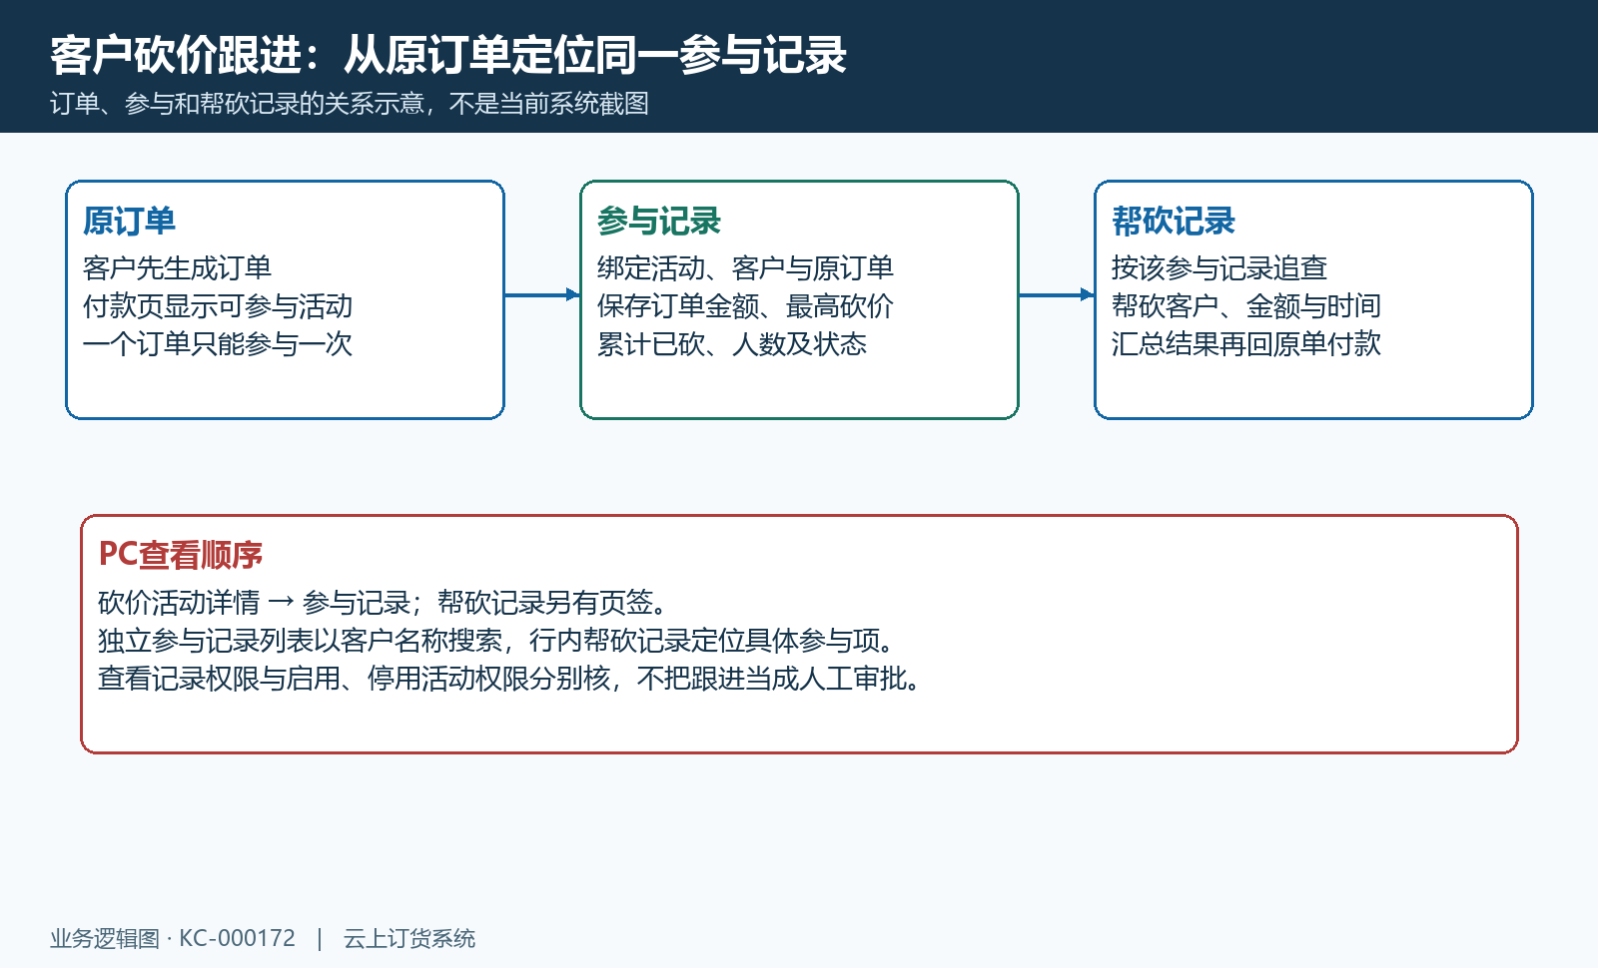Screen dimensions: 1598x968
Task: Click the line 保存订单金额、最高砍价
Action: [x=745, y=305]
